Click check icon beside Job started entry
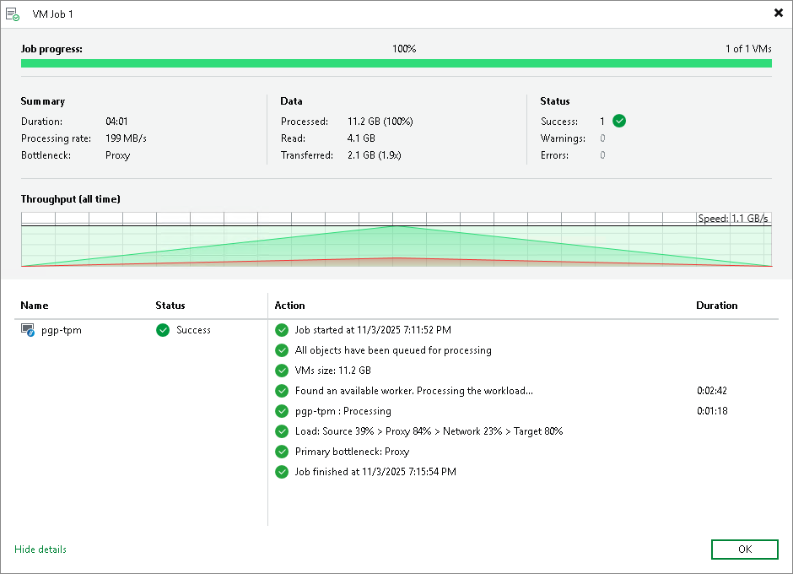 [282, 330]
